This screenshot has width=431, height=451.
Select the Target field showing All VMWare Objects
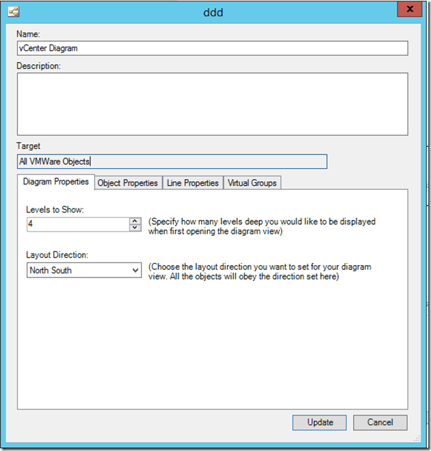pyautogui.click(x=172, y=161)
